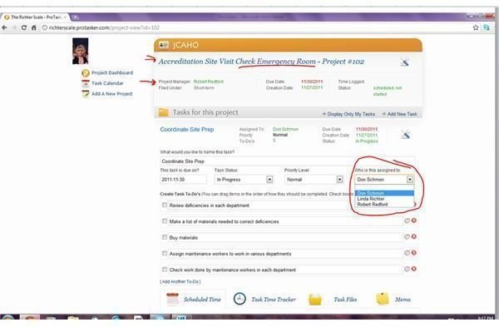Click the project status scheduled, not started
This screenshot has width=499, height=327.
[x=388, y=91]
